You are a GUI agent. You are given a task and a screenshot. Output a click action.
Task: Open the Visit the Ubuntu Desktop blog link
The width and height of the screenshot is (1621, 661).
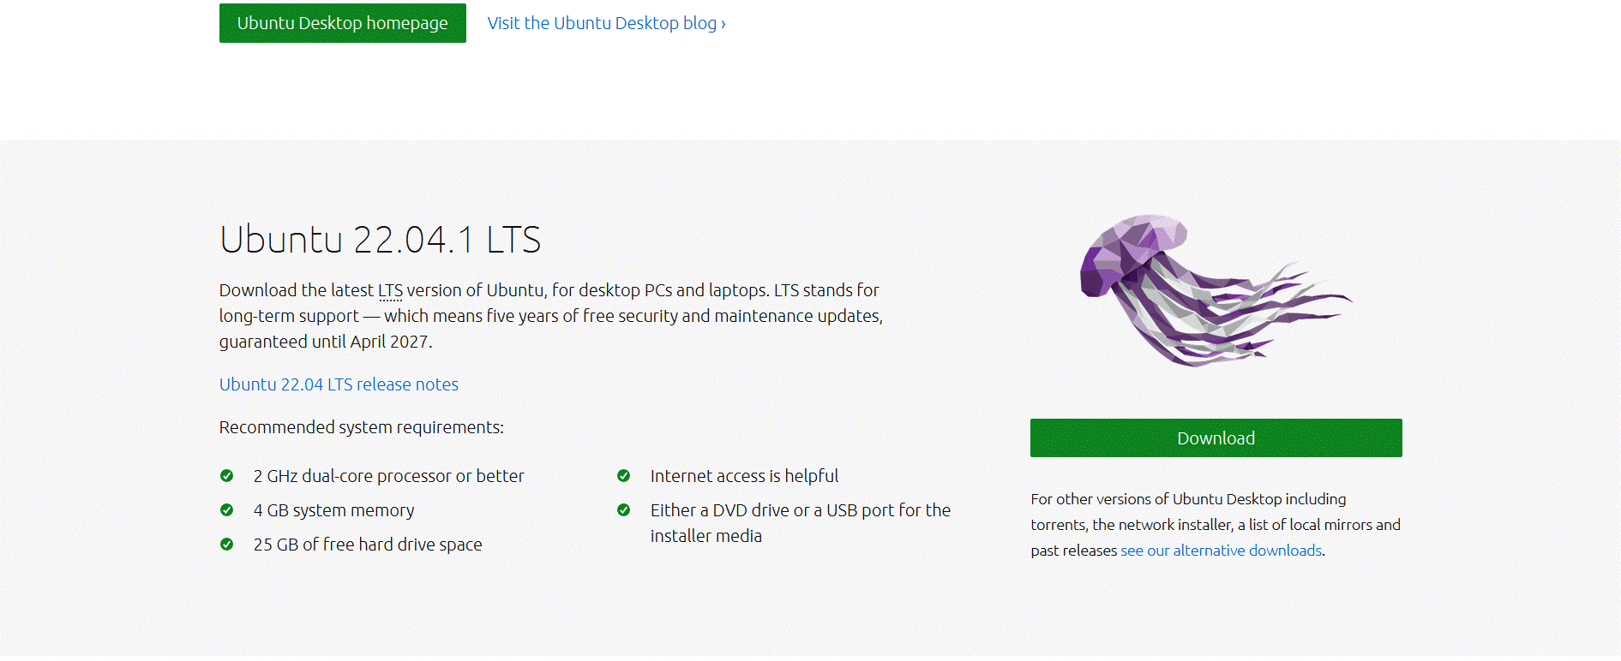coord(606,23)
